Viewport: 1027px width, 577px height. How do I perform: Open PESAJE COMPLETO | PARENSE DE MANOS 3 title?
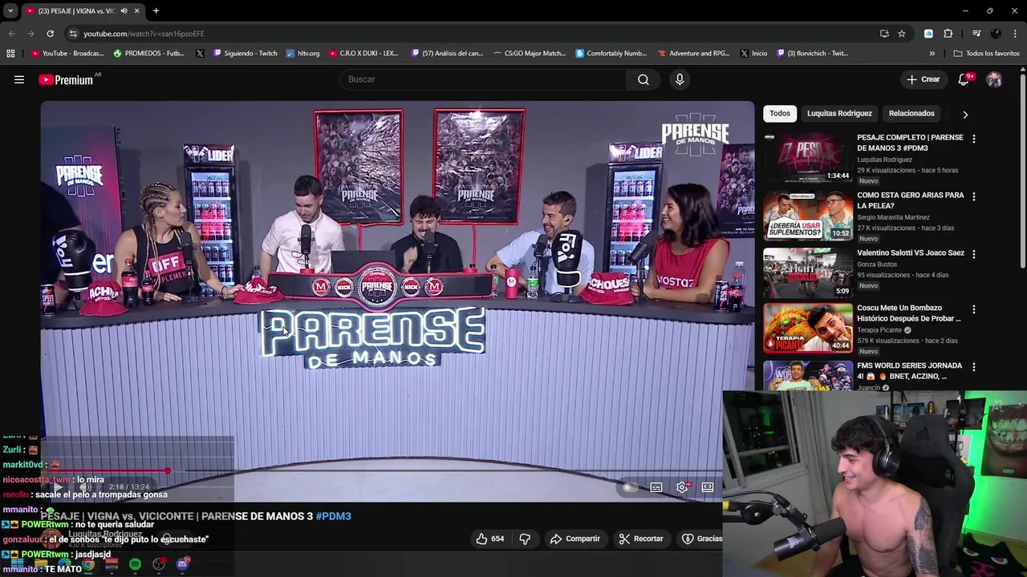tap(910, 143)
